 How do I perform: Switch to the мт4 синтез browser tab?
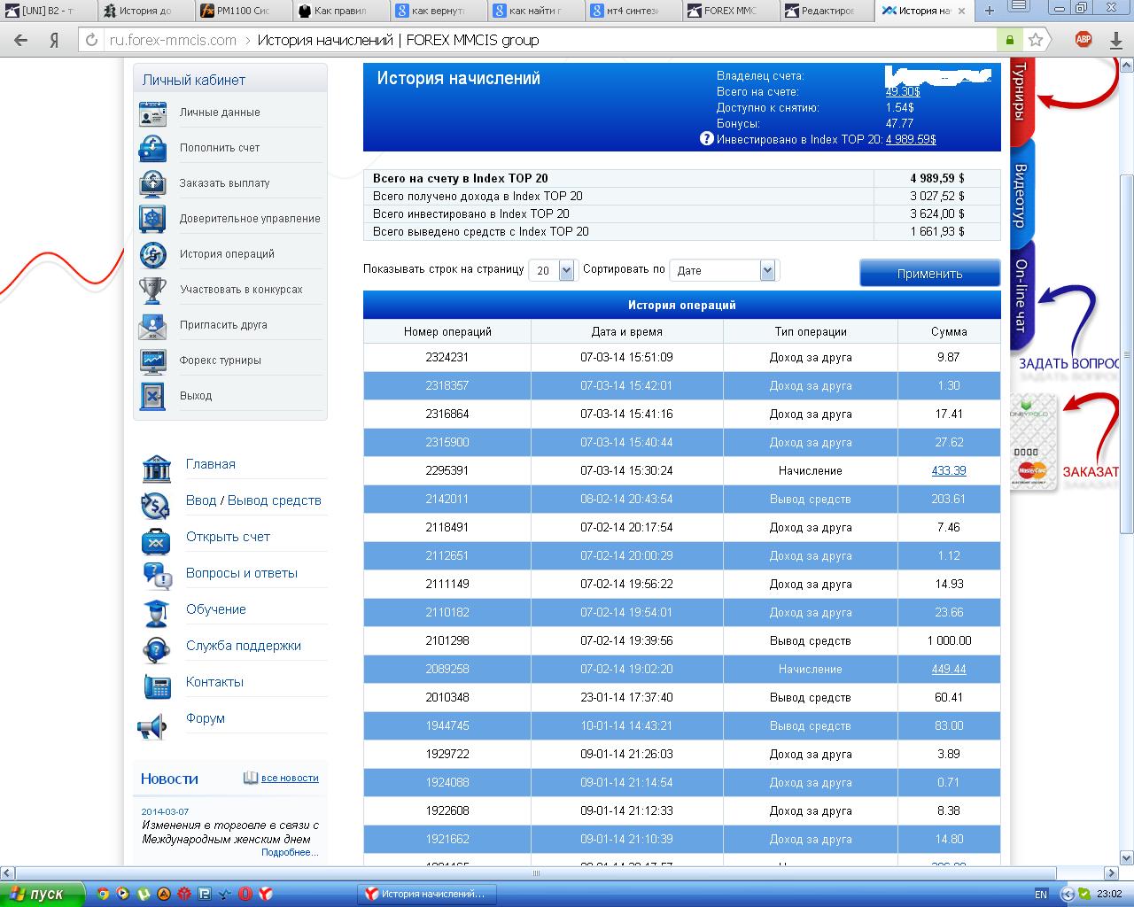click(632, 11)
